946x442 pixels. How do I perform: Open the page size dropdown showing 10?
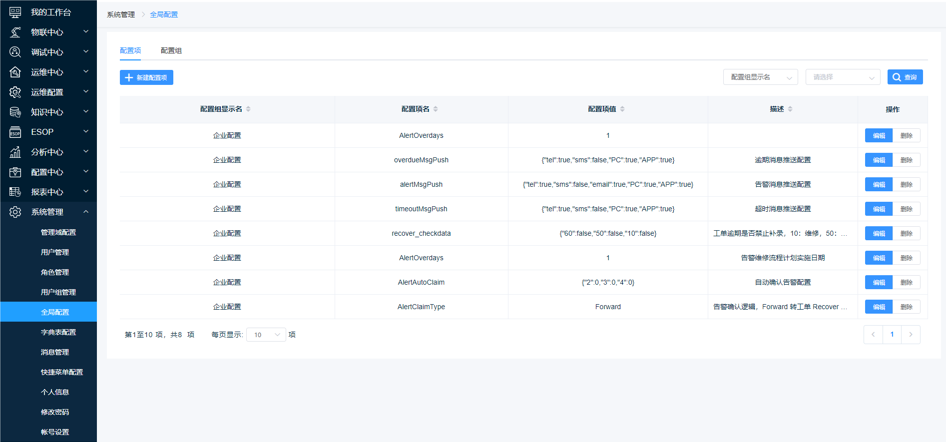pos(266,335)
